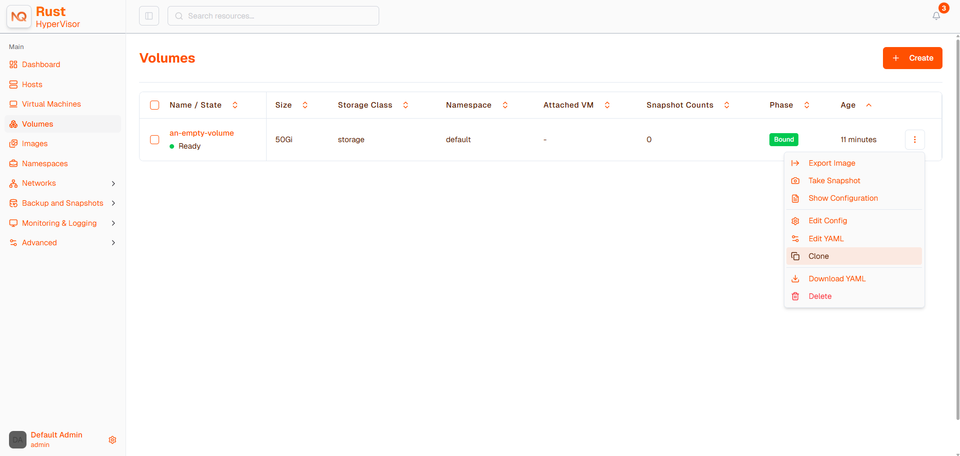The width and height of the screenshot is (960, 456).
Task: Click the Virtual Machines sidebar icon
Action: click(x=14, y=104)
